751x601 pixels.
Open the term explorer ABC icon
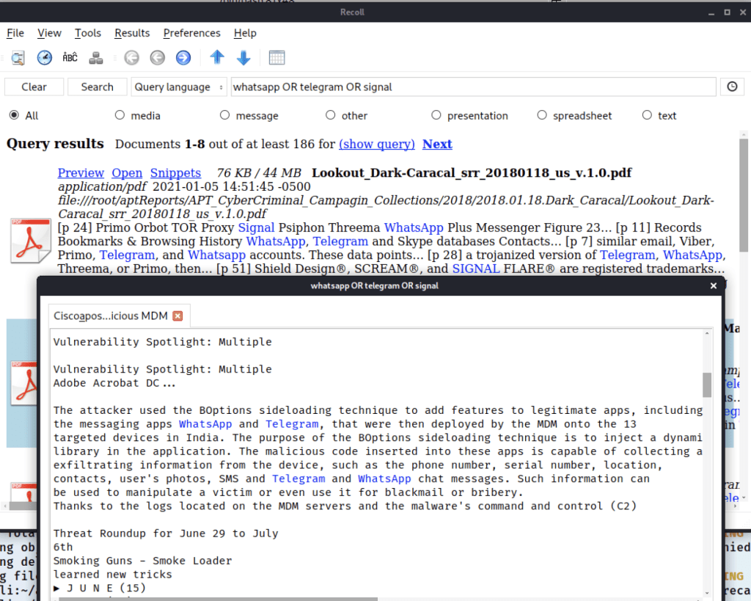click(70, 57)
